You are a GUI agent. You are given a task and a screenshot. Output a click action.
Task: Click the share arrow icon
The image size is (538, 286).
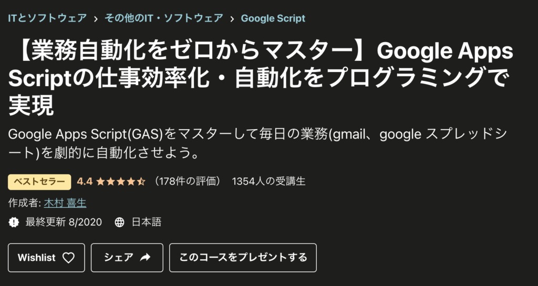tap(146, 258)
